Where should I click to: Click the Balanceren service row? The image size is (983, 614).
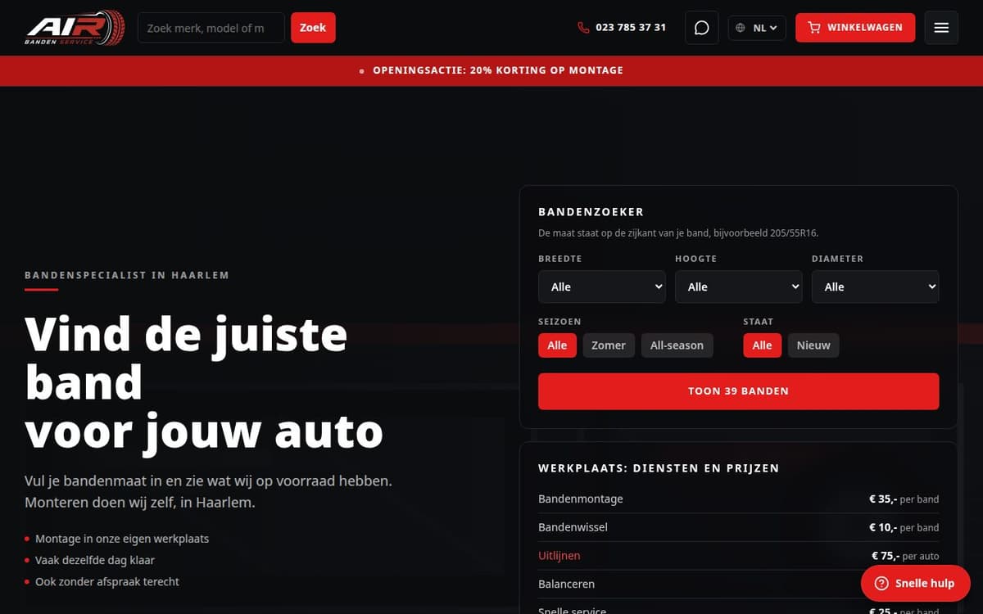tap(739, 584)
